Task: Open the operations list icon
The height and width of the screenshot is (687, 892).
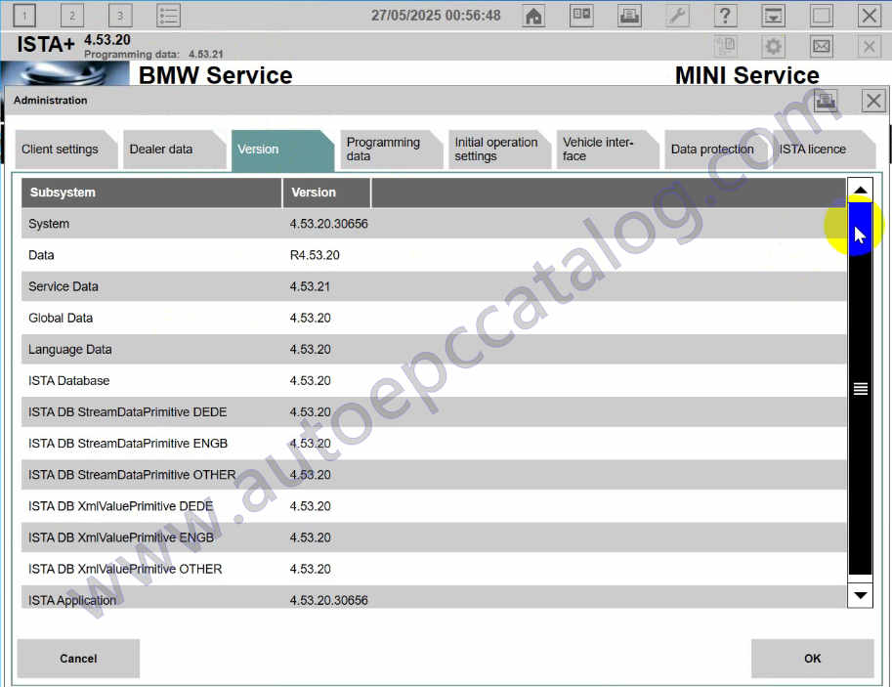Action: pyautogui.click(x=168, y=16)
